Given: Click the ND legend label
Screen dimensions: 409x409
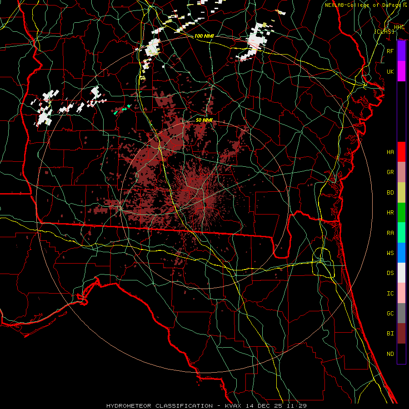Looking at the screenshot, I should pyautogui.click(x=390, y=354).
